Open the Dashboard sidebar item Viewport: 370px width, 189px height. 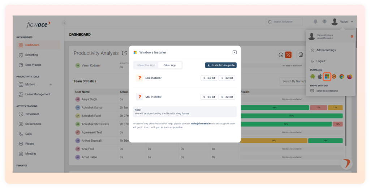[38, 45]
